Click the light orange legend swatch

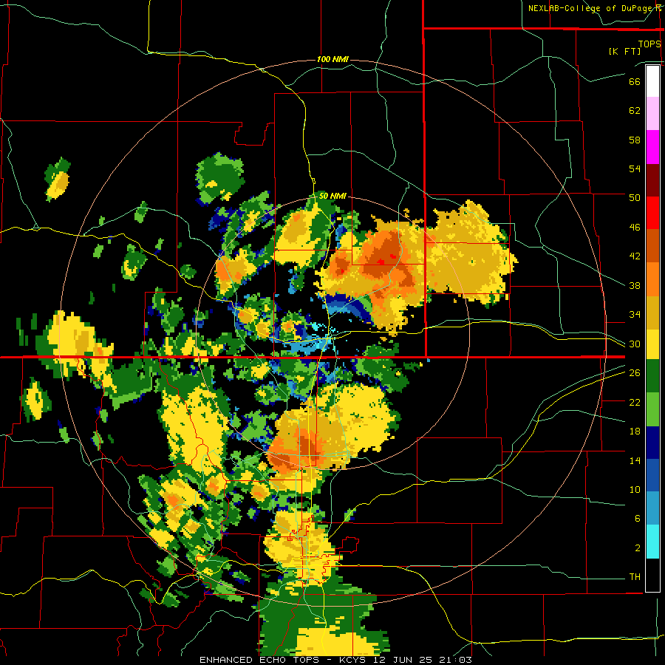pyautogui.click(x=652, y=279)
